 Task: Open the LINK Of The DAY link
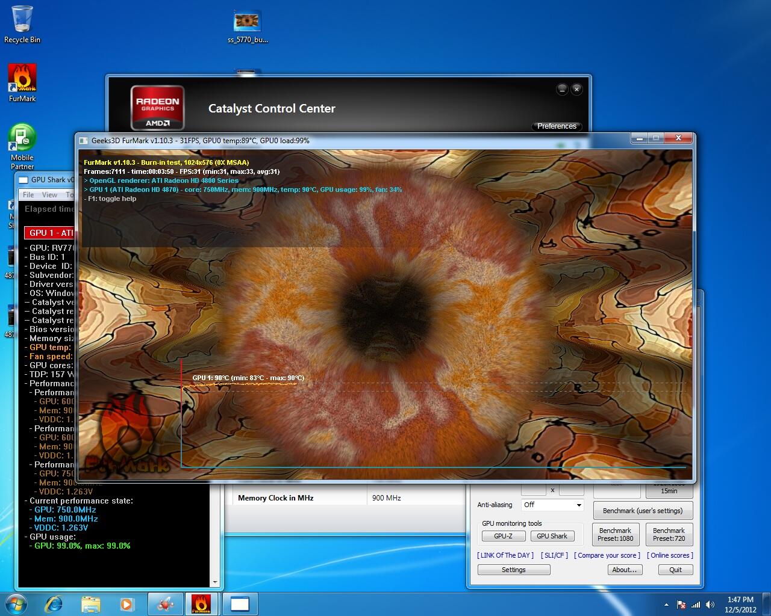tap(505, 555)
